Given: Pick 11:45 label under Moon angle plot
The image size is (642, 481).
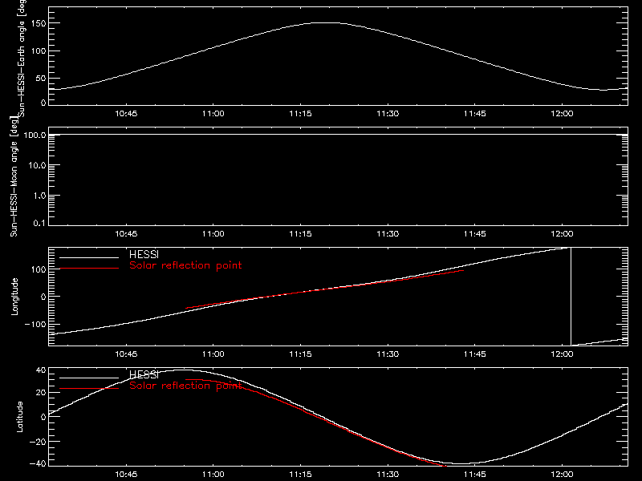Looking at the screenshot, I should pyautogui.click(x=475, y=234).
